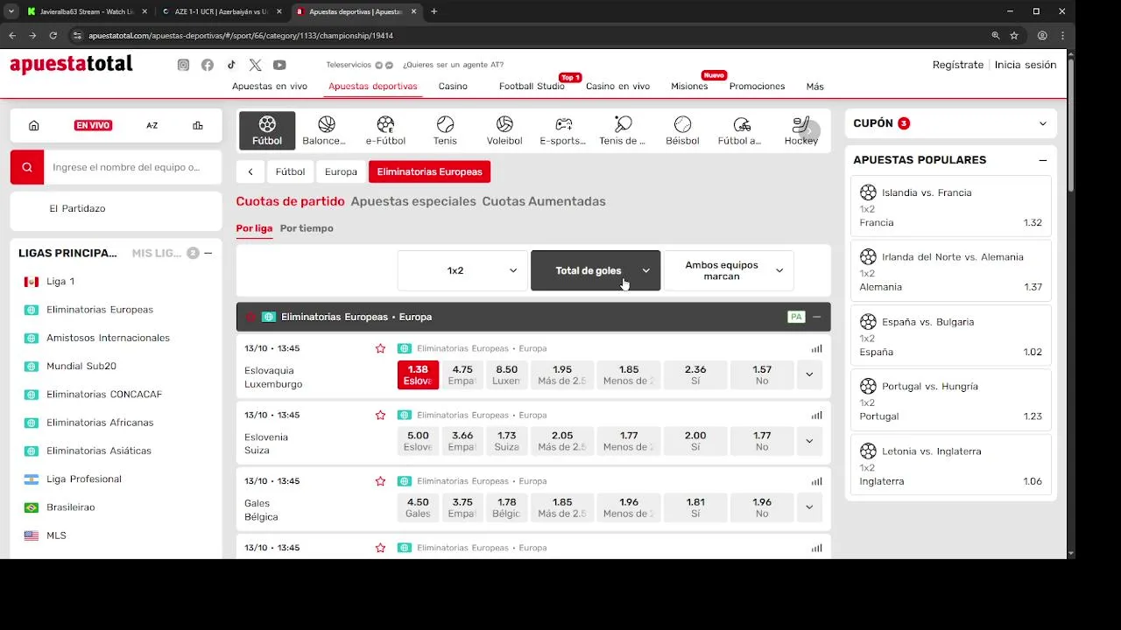
Task: Select the Baloncesto sport icon
Action: click(324, 130)
